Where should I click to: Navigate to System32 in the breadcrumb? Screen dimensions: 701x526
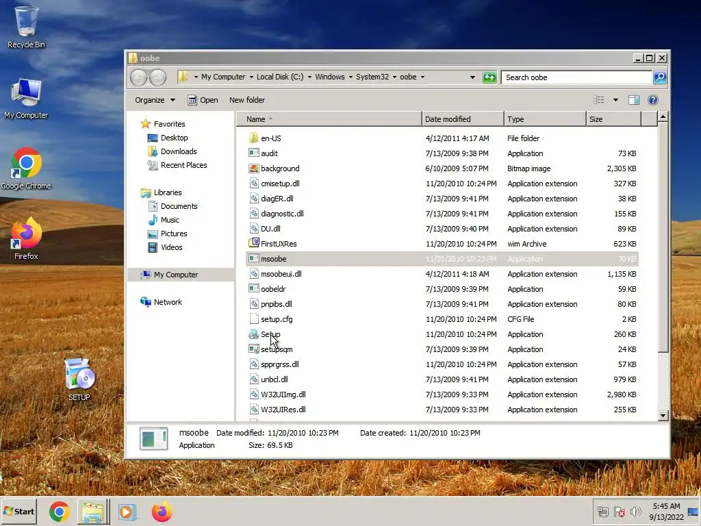coord(372,77)
